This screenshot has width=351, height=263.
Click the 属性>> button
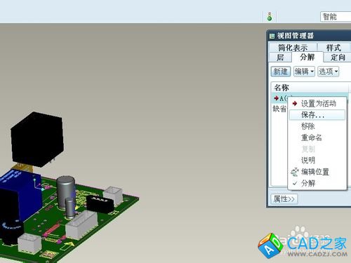pos(284,199)
